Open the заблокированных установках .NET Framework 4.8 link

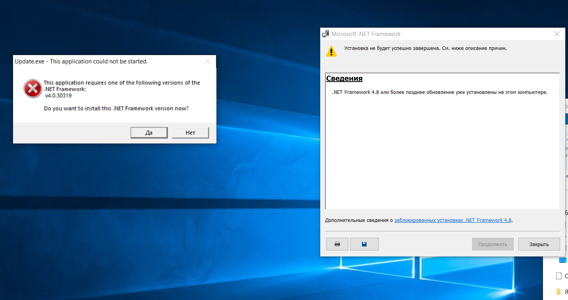point(453,220)
